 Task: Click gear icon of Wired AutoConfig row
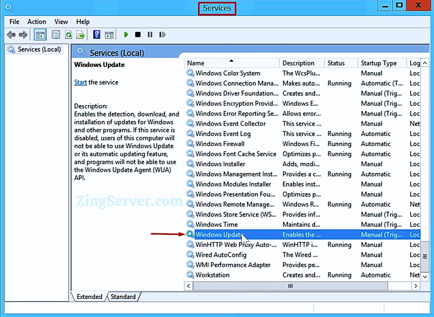point(190,255)
